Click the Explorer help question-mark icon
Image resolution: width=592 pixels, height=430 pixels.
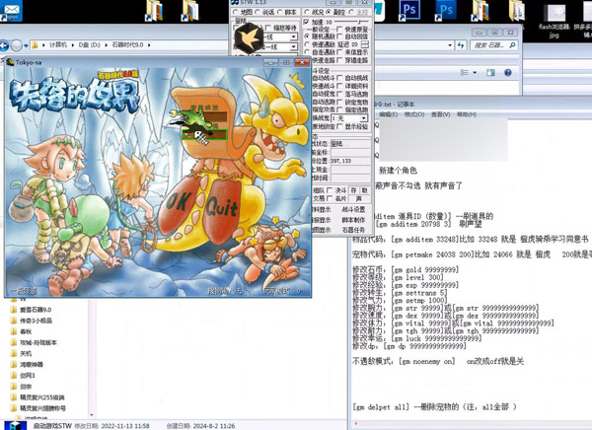click(x=508, y=72)
